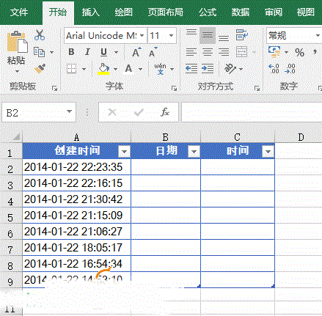Click the font color A button
322x316 pixels.
(128, 69)
